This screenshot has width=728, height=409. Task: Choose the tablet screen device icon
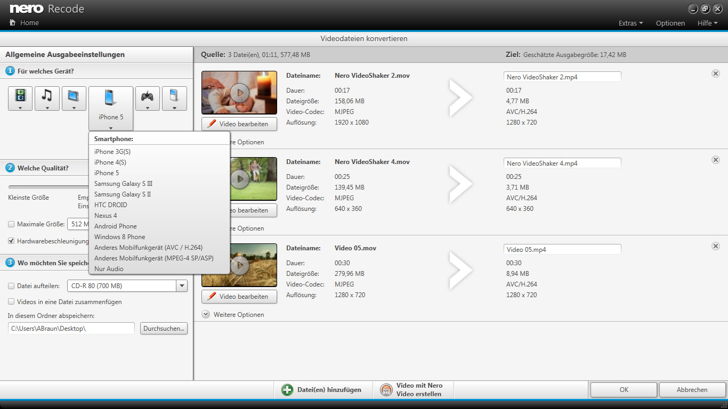(74, 96)
